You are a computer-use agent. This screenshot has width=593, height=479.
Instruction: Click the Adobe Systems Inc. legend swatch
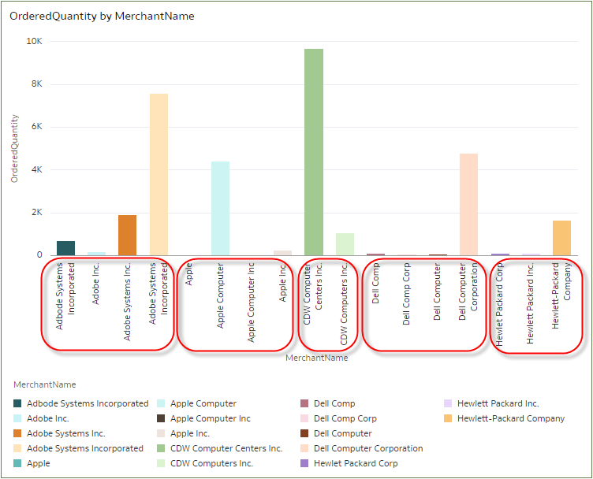[17, 433]
